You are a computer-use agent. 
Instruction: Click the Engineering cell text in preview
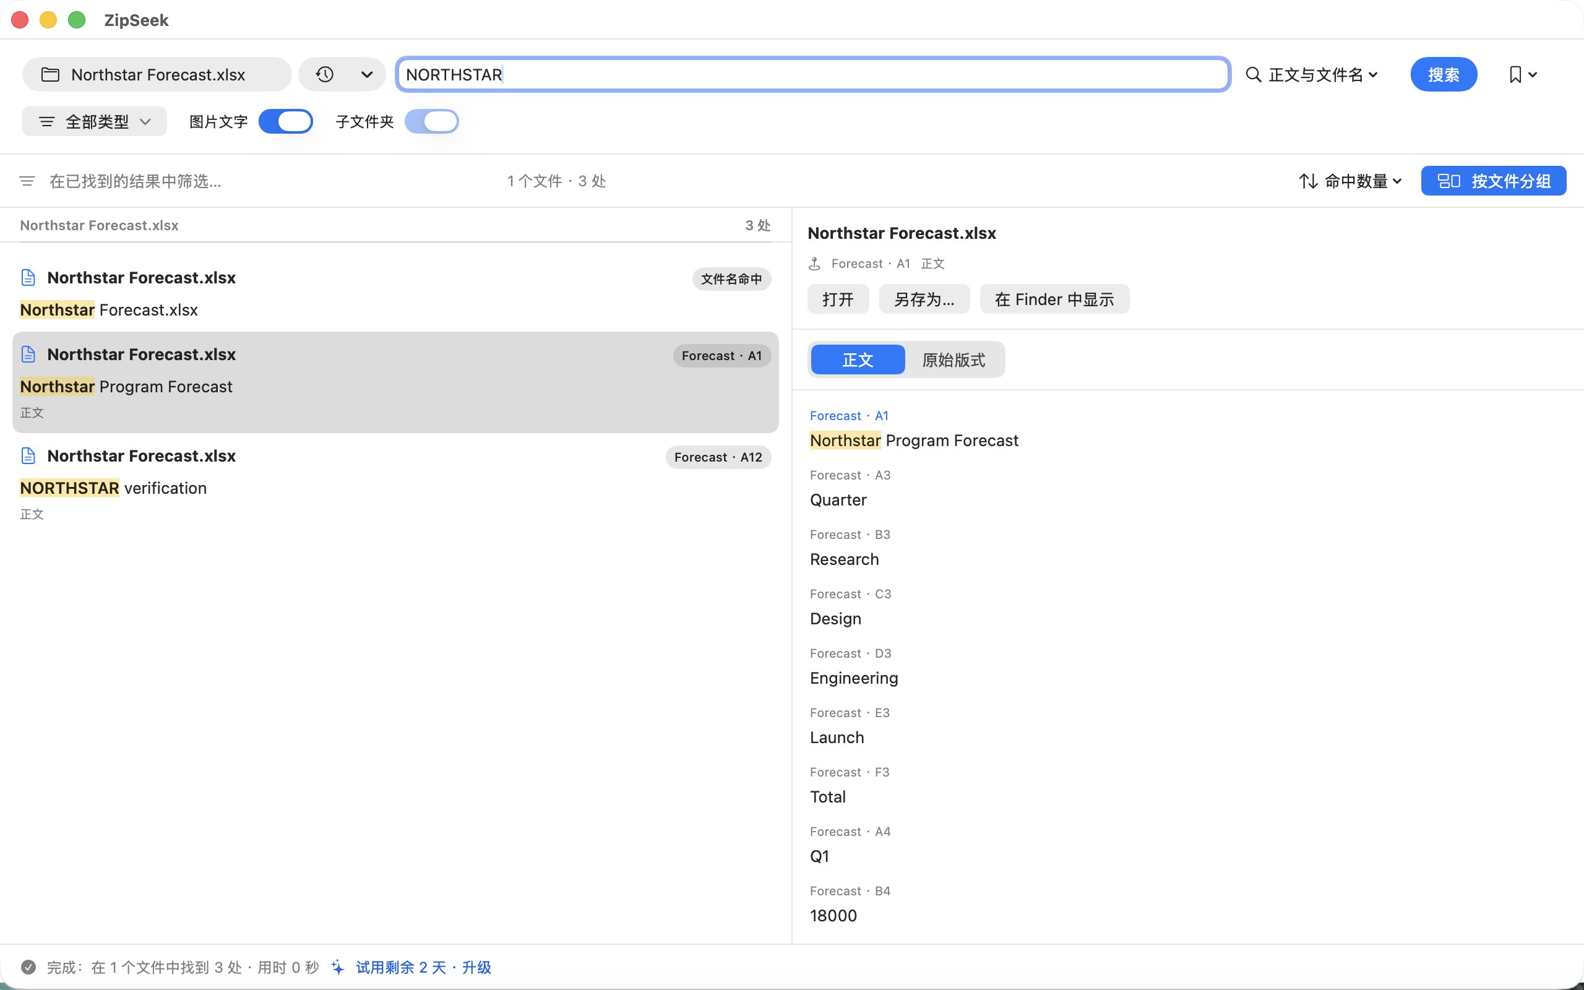(853, 678)
